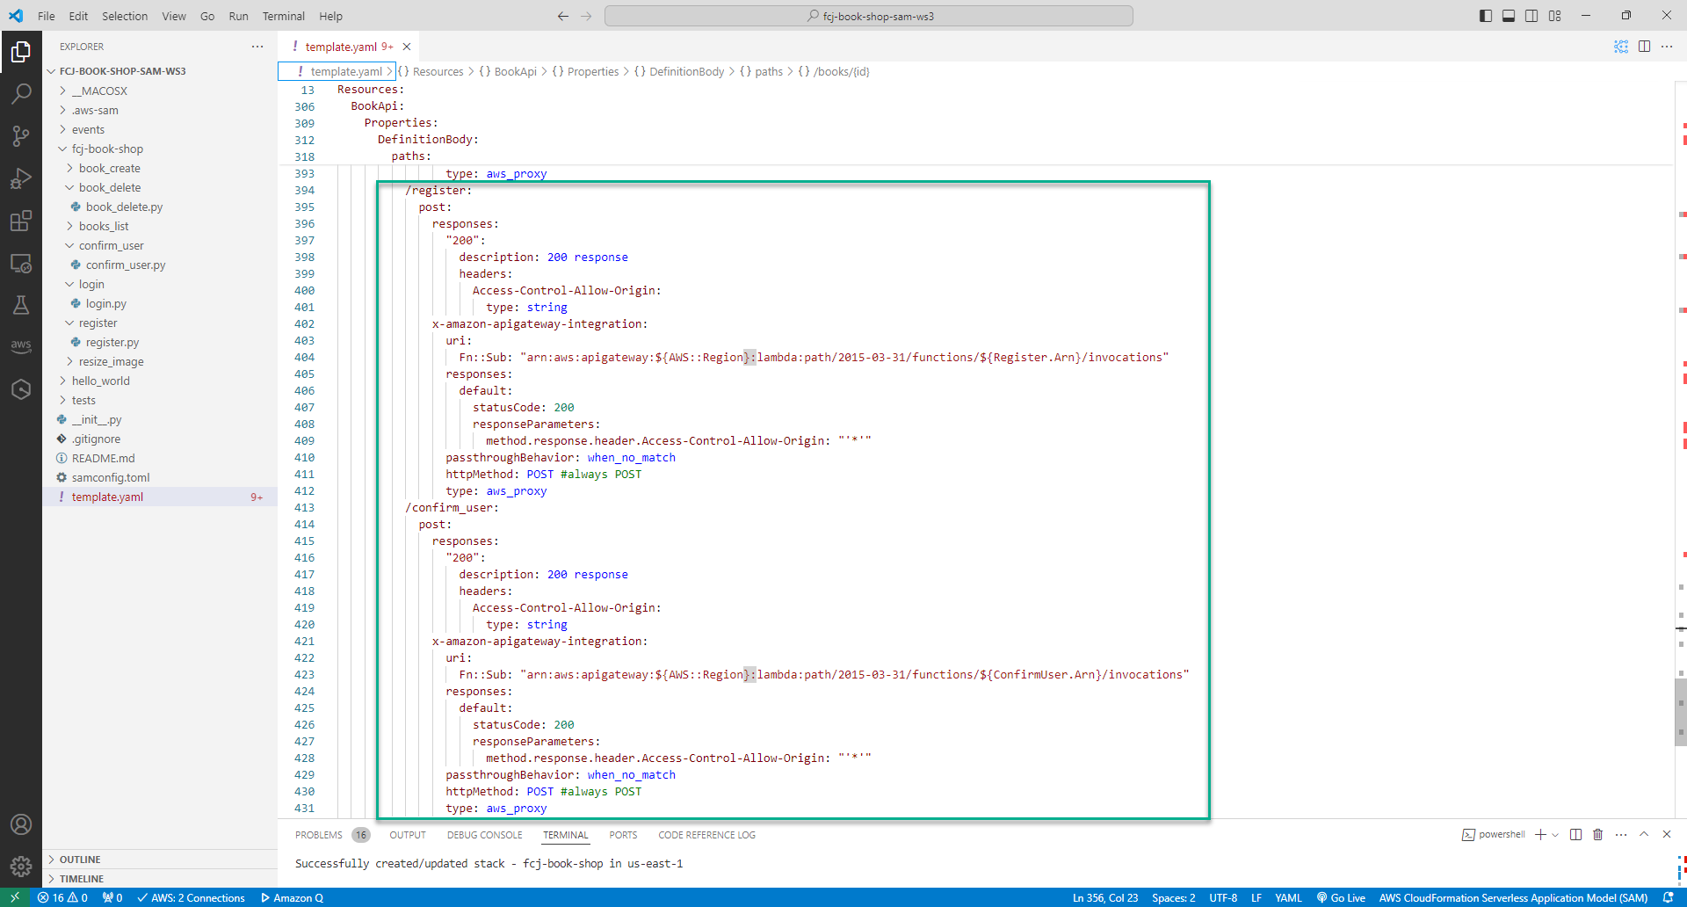The image size is (1687, 907).
Task: Open Customize Layout icon
Action: (x=1555, y=16)
